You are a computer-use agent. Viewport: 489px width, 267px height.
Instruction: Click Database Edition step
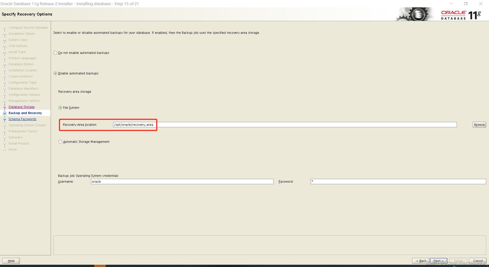(21, 64)
